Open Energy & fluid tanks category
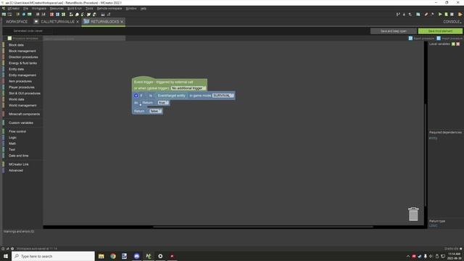This screenshot has width=464, height=261. [22, 63]
